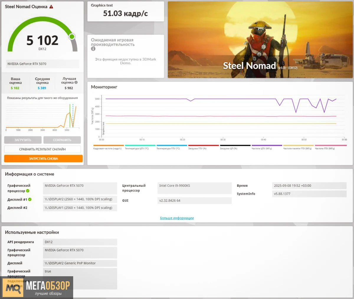The image size is (354, 299).
Task: Click the DISPLAY2 entry in the Дисплей #1 row
Action: tap(80, 199)
